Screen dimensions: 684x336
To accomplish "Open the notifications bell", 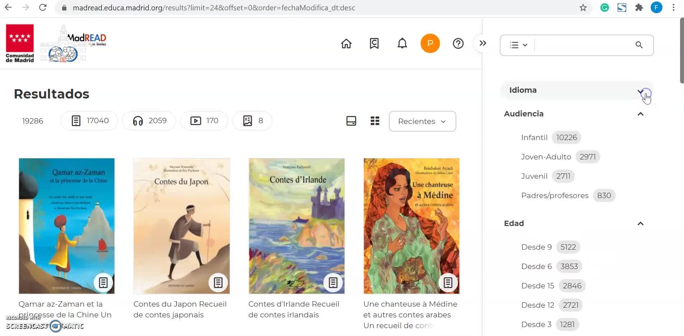I will point(402,44).
